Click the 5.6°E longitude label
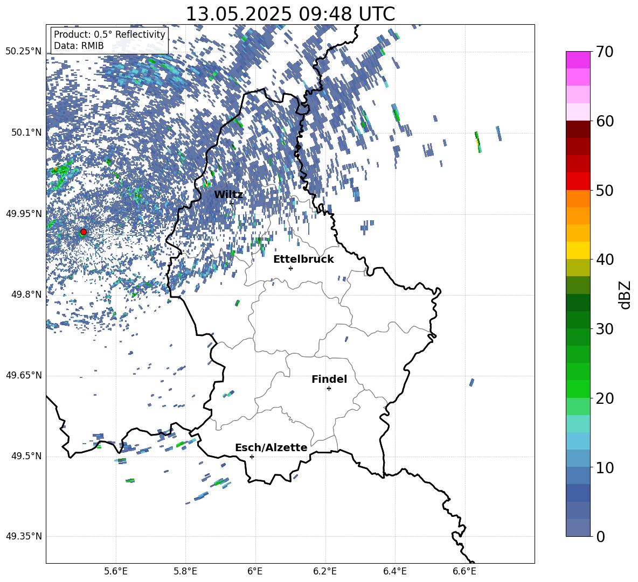638x582 pixels. point(115,571)
